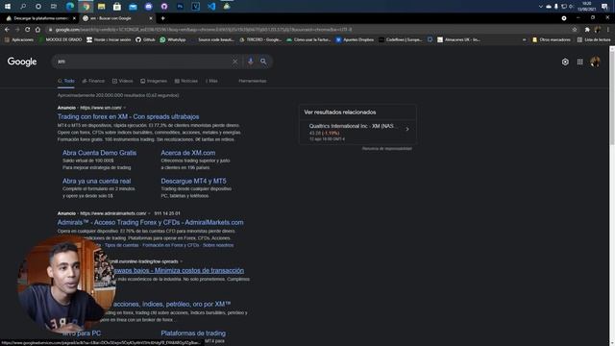Open Microsoft Edge from the taskbar
The height and width of the screenshot is (346, 615).
(70, 7)
